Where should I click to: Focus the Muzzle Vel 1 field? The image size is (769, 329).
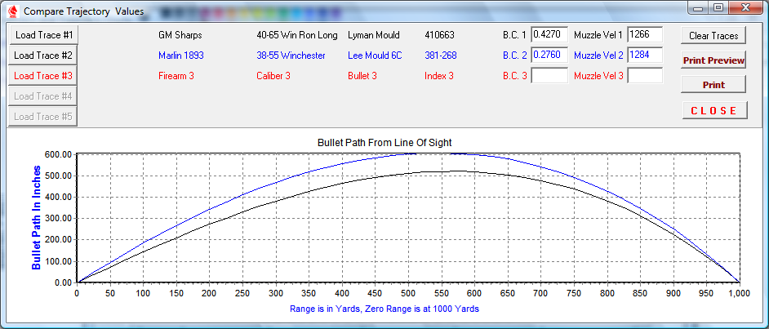(644, 35)
